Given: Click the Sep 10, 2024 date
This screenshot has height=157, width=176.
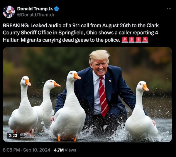Looking at the screenshot, I should [37, 150].
